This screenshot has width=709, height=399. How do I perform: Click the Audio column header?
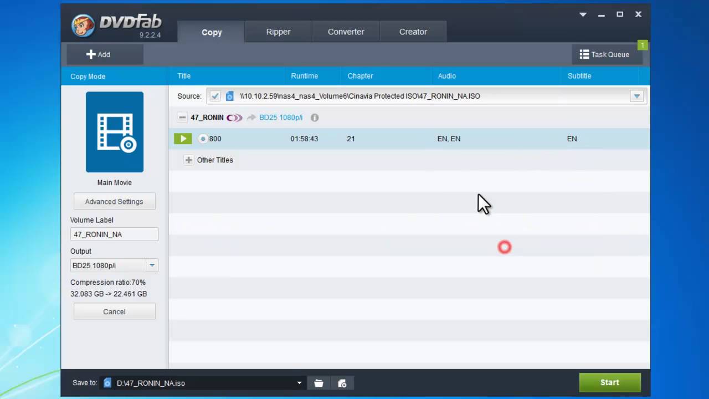click(447, 76)
